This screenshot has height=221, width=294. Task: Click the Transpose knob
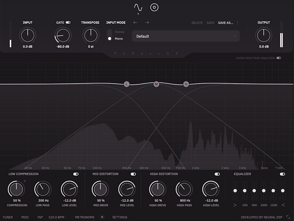91,36
